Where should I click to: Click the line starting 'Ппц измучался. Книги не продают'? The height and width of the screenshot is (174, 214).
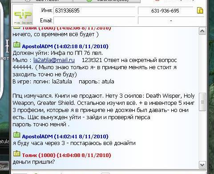[x=104, y=96]
